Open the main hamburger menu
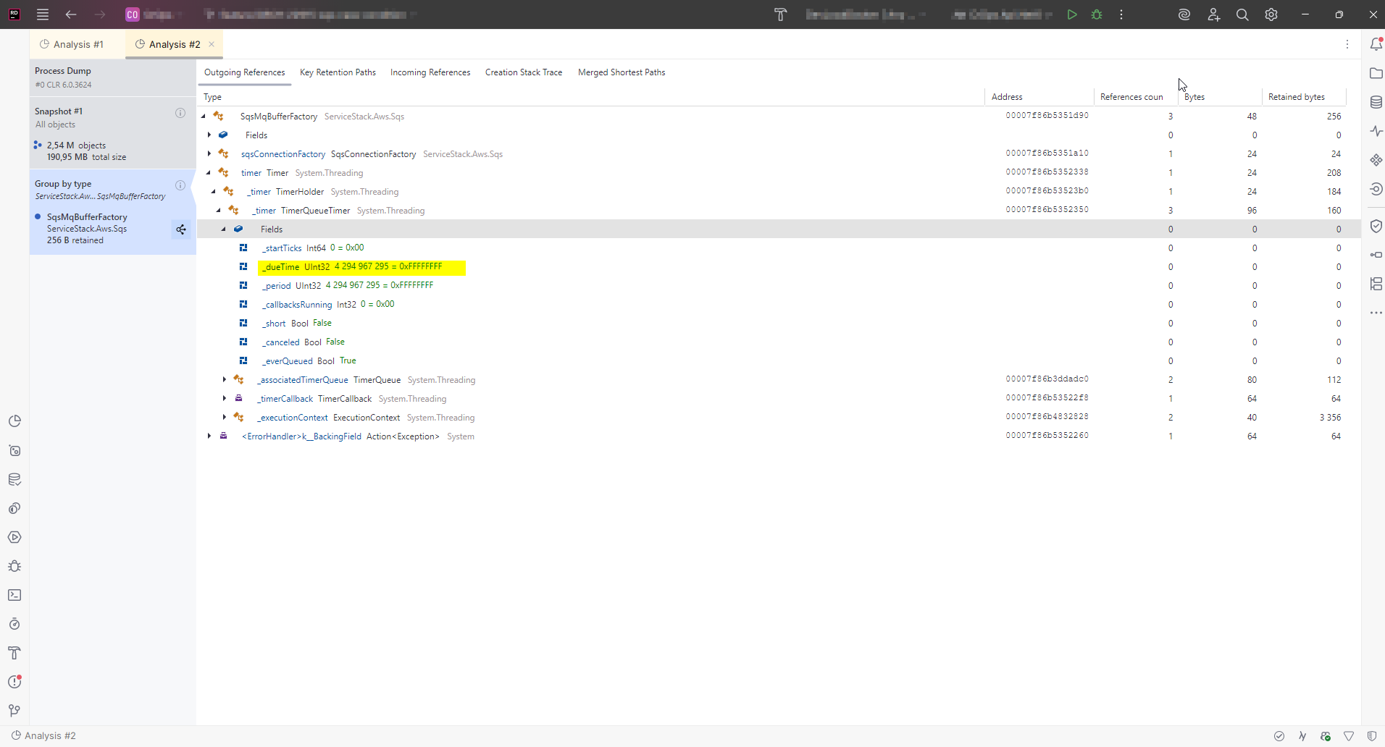1385x747 pixels. coord(43,14)
